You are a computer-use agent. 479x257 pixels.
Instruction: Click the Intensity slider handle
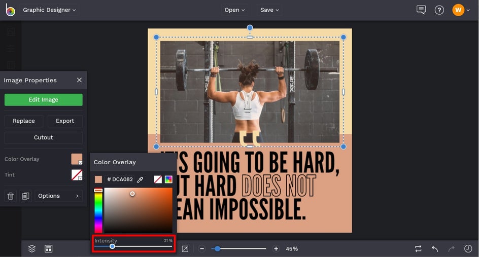click(x=113, y=246)
